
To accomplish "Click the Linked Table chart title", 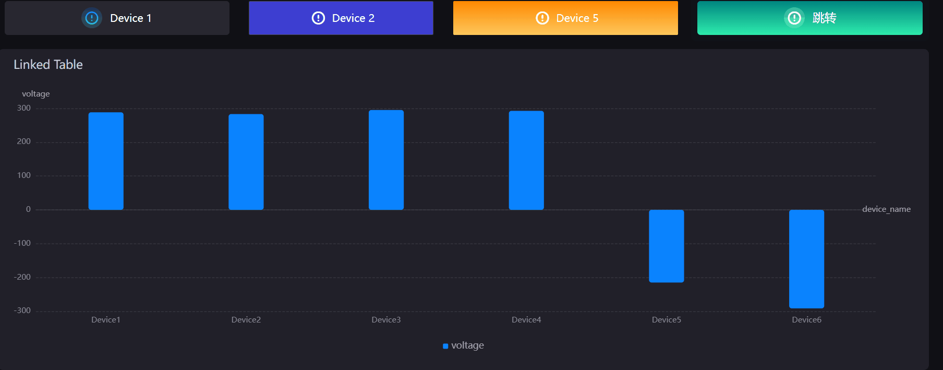I will (x=48, y=65).
